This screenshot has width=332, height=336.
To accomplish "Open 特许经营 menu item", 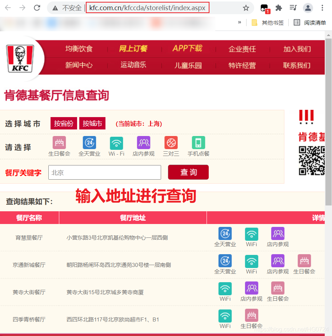I will pos(242,65).
